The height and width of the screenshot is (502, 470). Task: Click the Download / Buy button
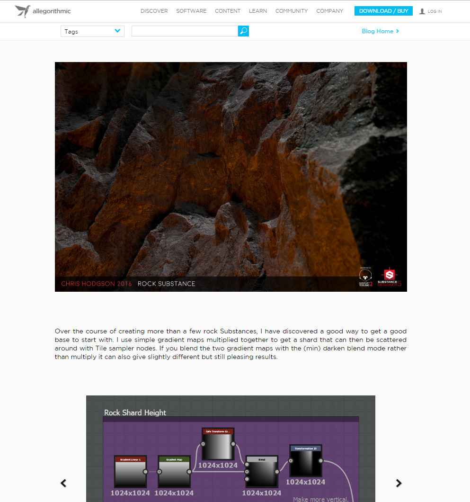pos(383,11)
